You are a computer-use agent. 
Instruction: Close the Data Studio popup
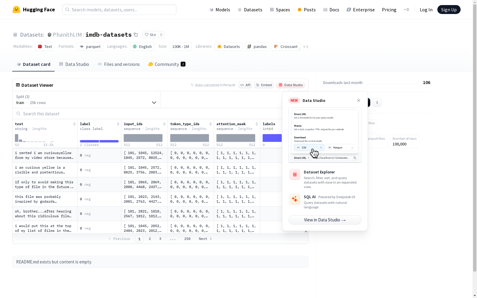point(359,100)
